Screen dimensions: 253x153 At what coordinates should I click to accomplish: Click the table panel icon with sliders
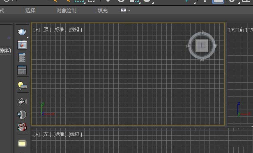click(22, 70)
